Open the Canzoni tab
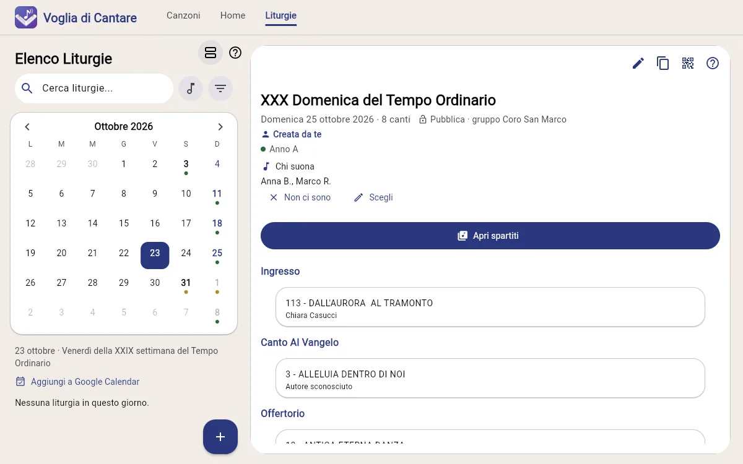Image resolution: width=743 pixels, height=464 pixels. click(x=183, y=15)
